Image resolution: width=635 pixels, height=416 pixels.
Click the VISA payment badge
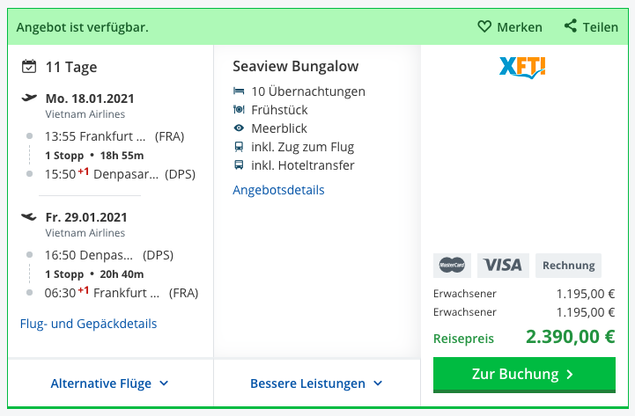(x=503, y=266)
